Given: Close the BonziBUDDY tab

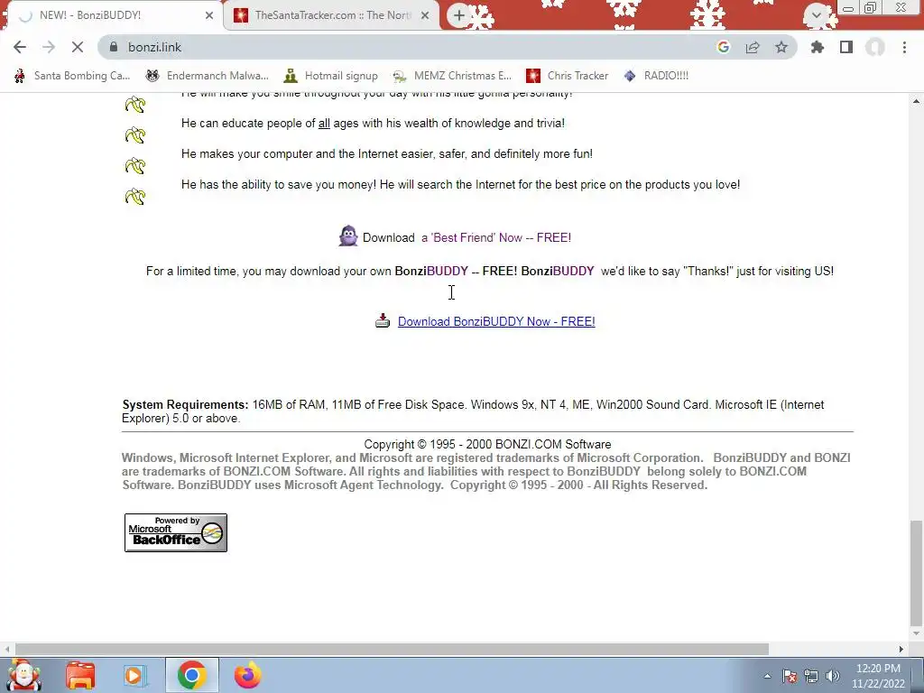Looking at the screenshot, I should pos(209,15).
